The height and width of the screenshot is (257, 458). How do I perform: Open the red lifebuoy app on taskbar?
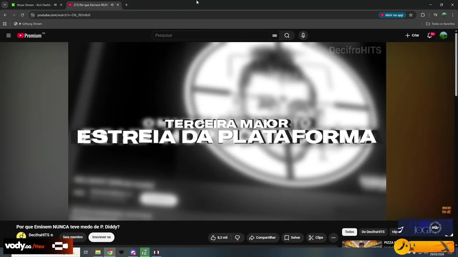point(156,252)
